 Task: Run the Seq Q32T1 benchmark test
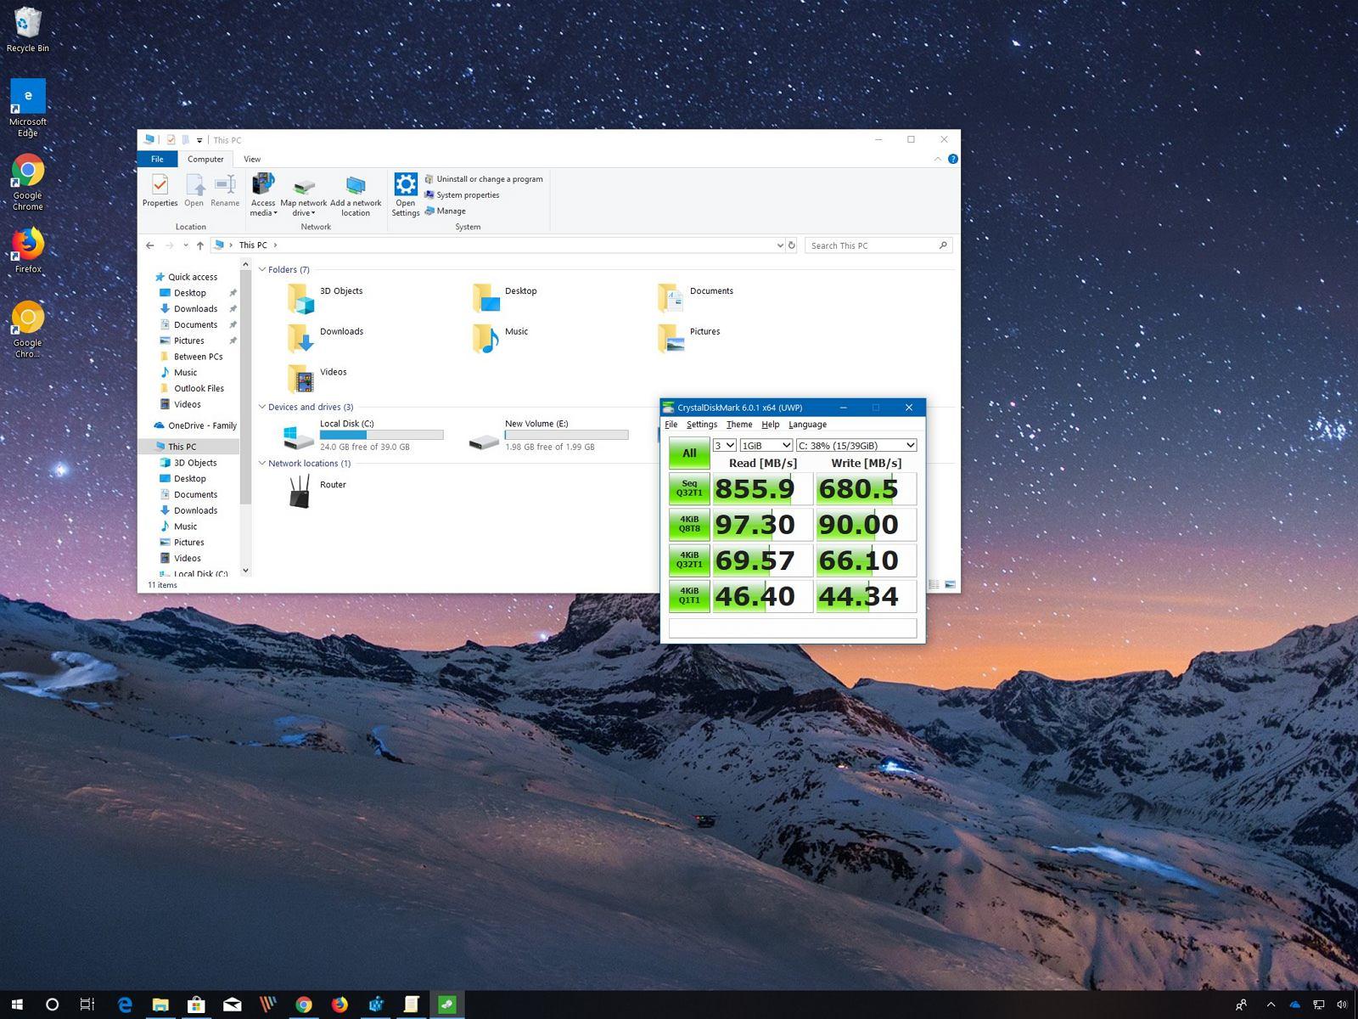688,488
